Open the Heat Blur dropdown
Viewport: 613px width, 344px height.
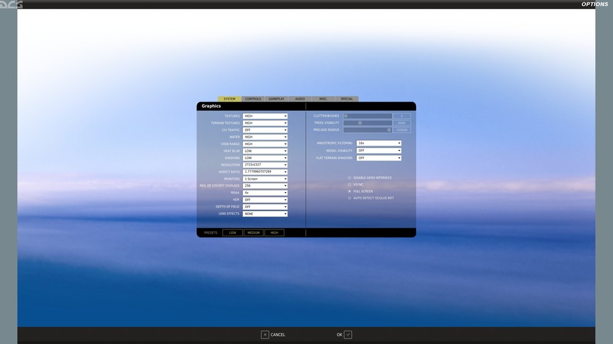265,151
